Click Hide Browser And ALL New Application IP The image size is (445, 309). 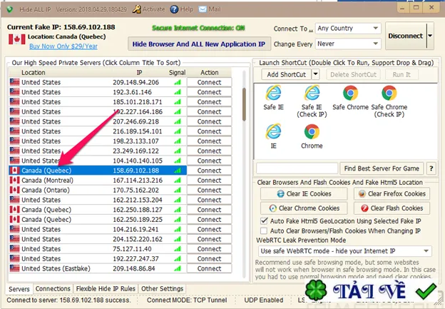199,44
